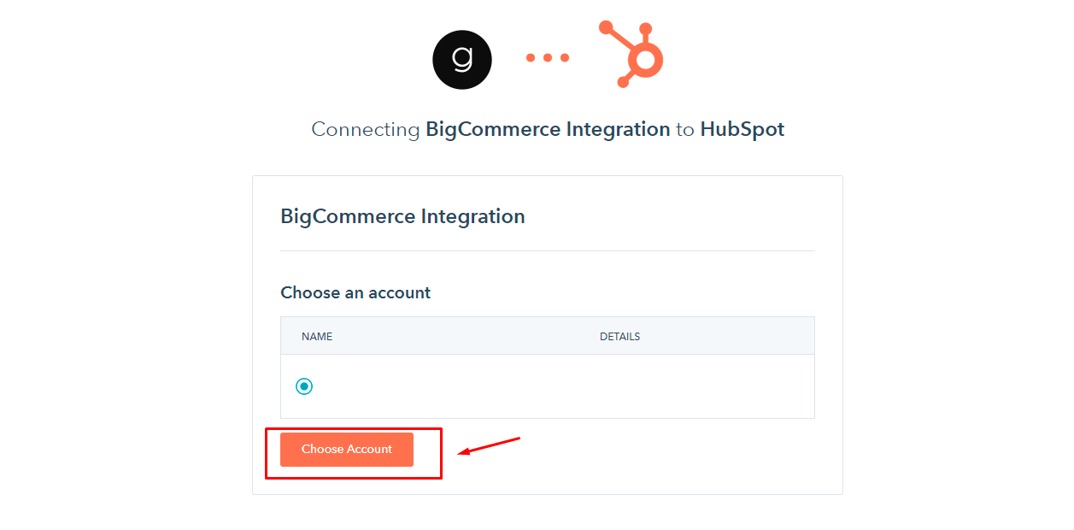1074x530 pixels.
Task: Click the word "to" before HubSpot
Action: pos(685,129)
